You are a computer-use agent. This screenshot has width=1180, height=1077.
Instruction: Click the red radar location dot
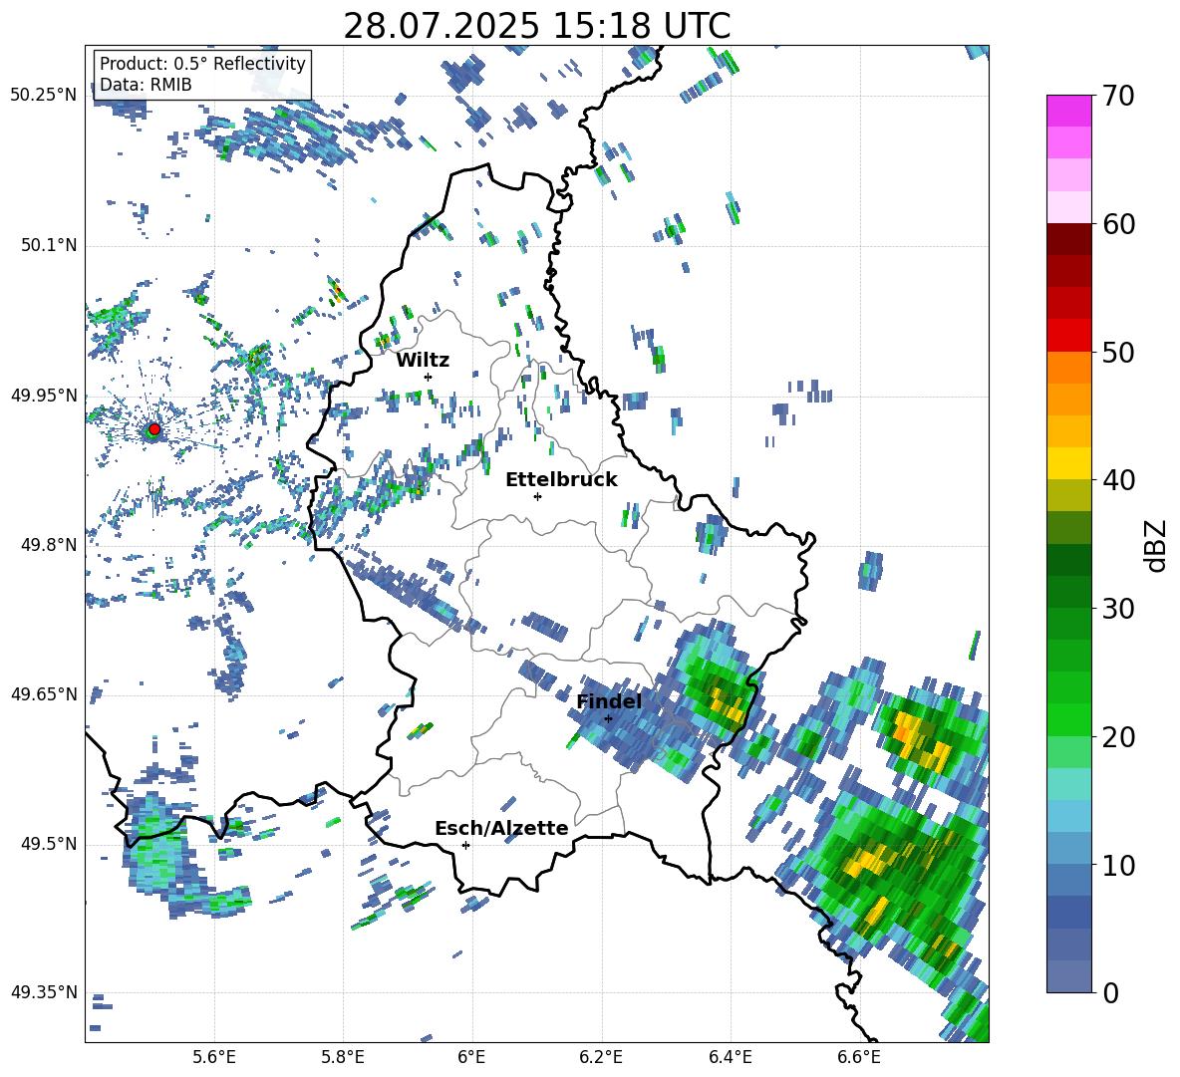[154, 429]
